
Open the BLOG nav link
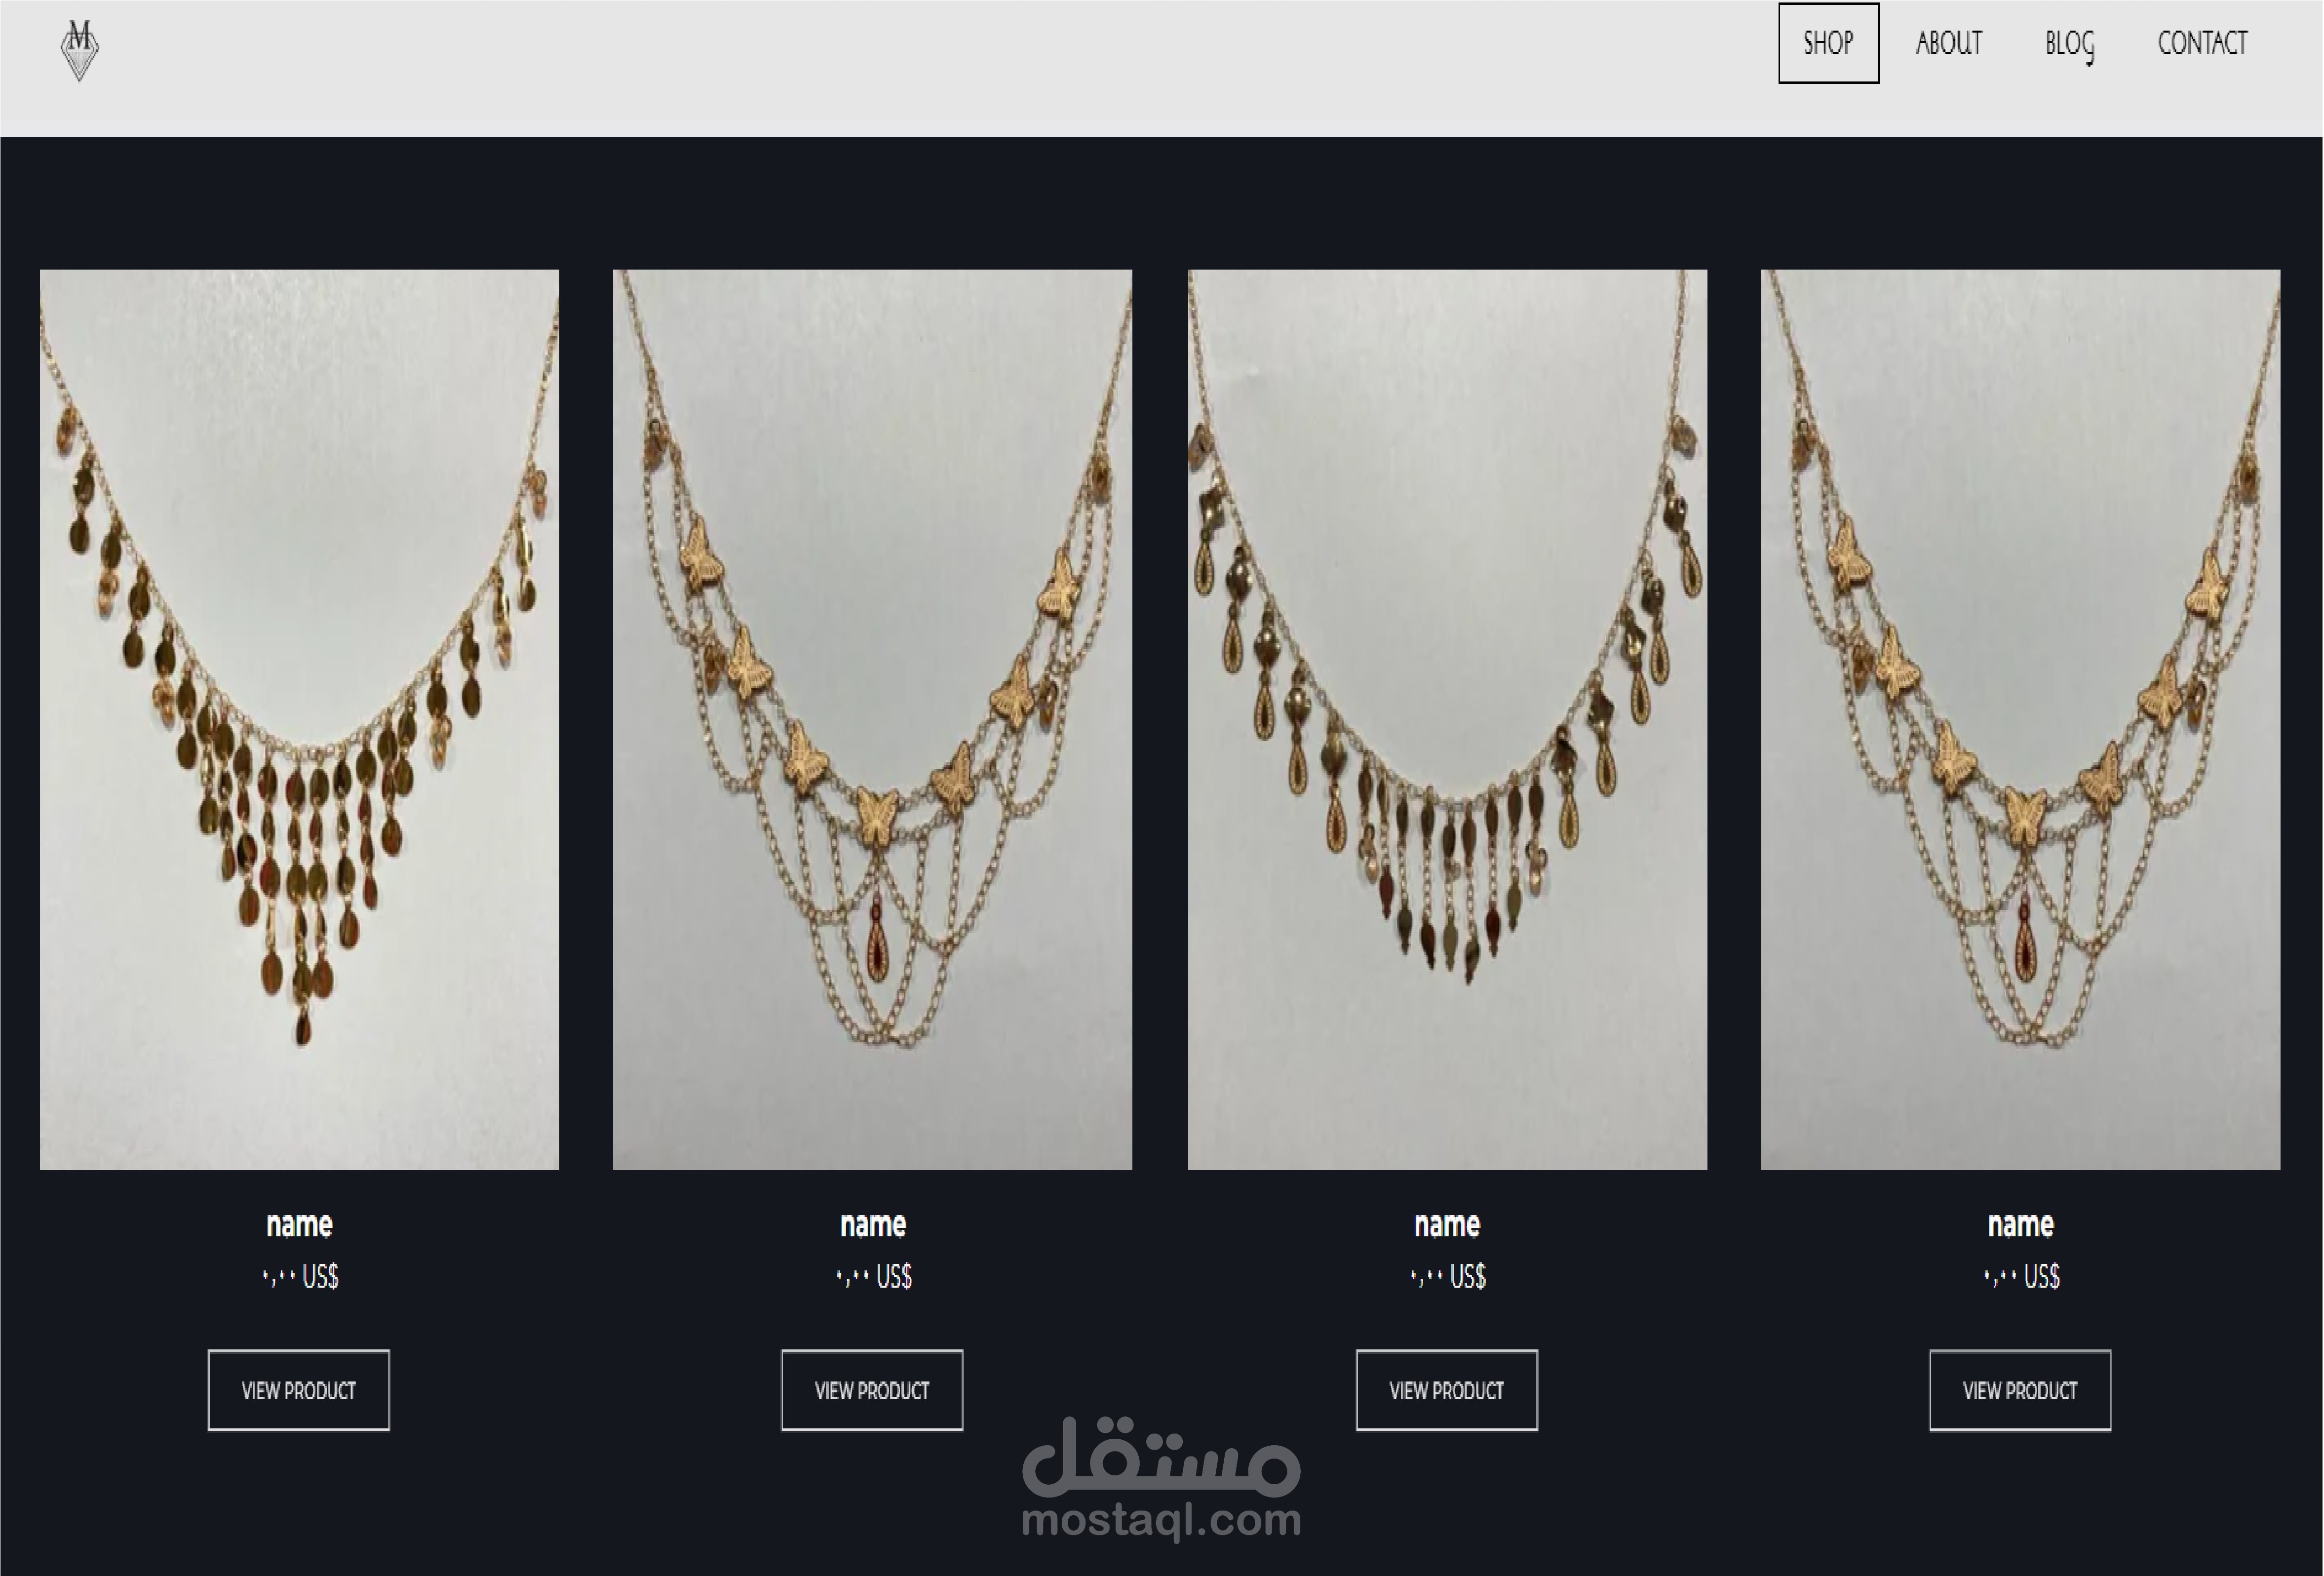click(2069, 44)
